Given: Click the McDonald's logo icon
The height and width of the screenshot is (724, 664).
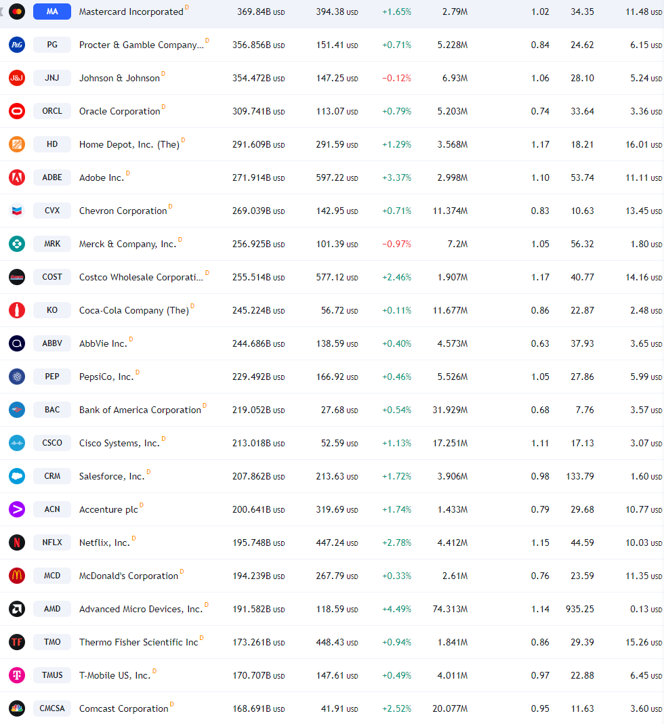Looking at the screenshot, I should (17, 576).
